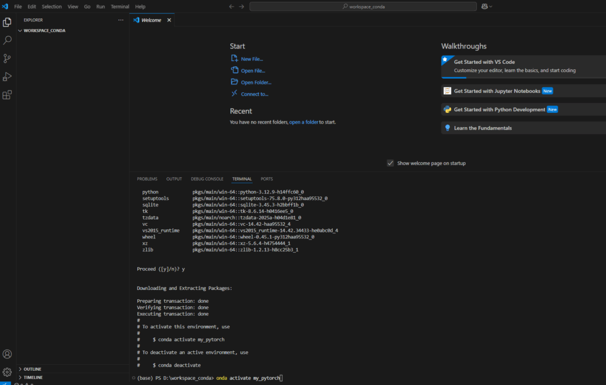The width and height of the screenshot is (606, 385).
Task: Open Accounts menu icon
Action: 7,354
